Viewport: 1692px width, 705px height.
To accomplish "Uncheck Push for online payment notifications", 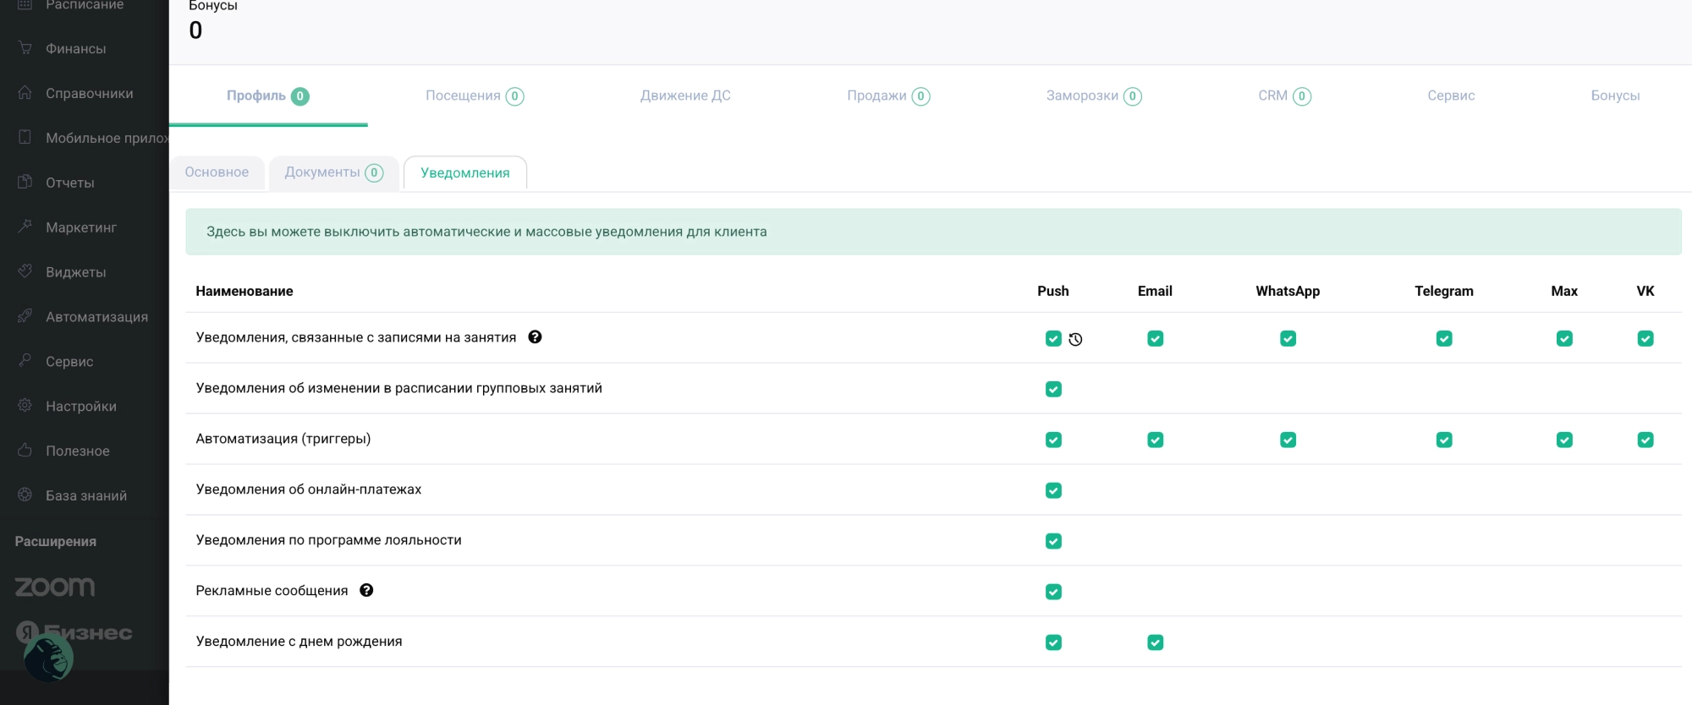I will pyautogui.click(x=1053, y=490).
